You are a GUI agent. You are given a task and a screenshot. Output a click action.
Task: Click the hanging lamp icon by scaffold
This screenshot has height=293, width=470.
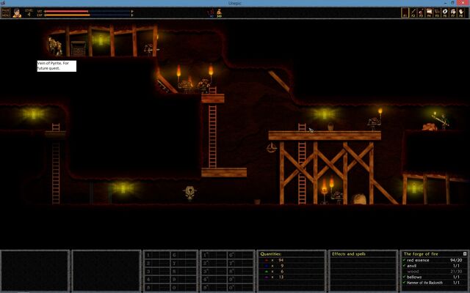click(x=271, y=148)
